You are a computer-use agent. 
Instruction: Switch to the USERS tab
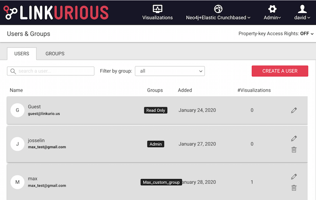click(22, 54)
